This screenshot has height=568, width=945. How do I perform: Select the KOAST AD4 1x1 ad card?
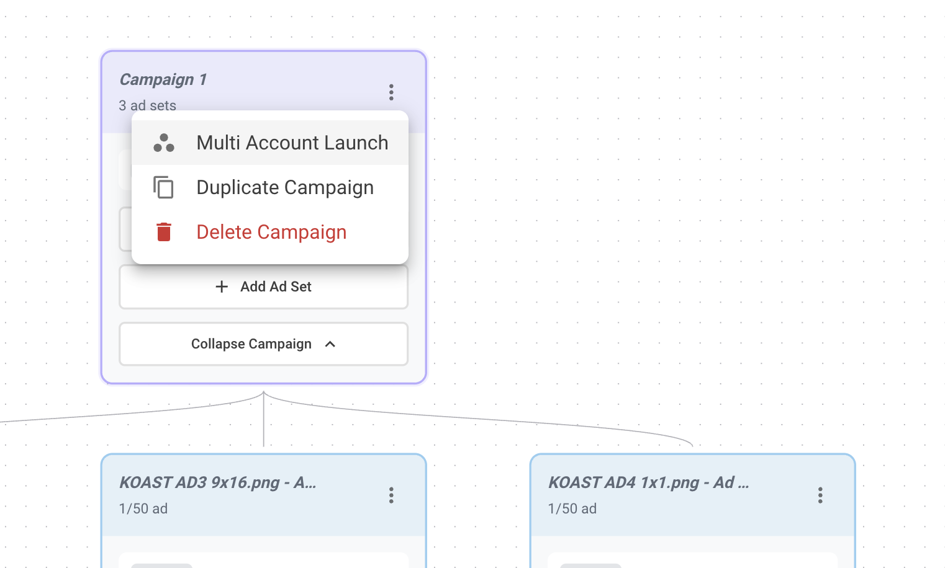pos(649,483)
